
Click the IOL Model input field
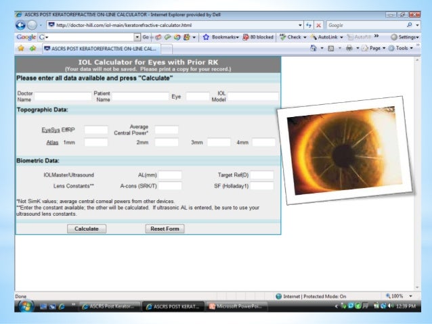pos(253,96)
